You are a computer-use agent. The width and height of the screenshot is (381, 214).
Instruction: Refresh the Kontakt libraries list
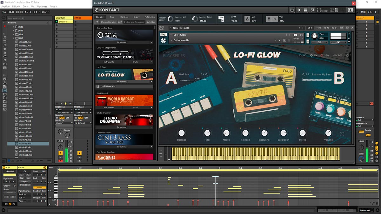pos(97,22)
